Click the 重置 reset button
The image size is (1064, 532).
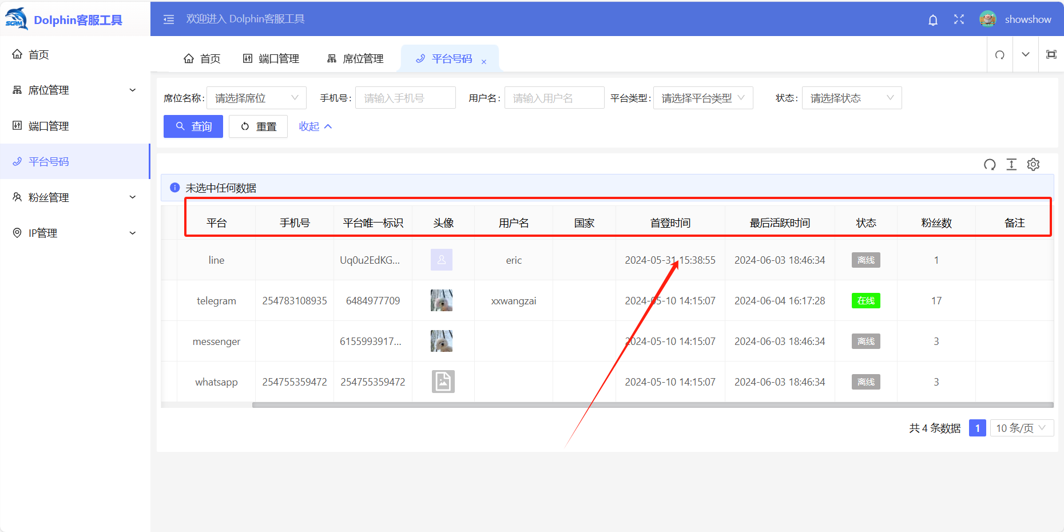258,126
